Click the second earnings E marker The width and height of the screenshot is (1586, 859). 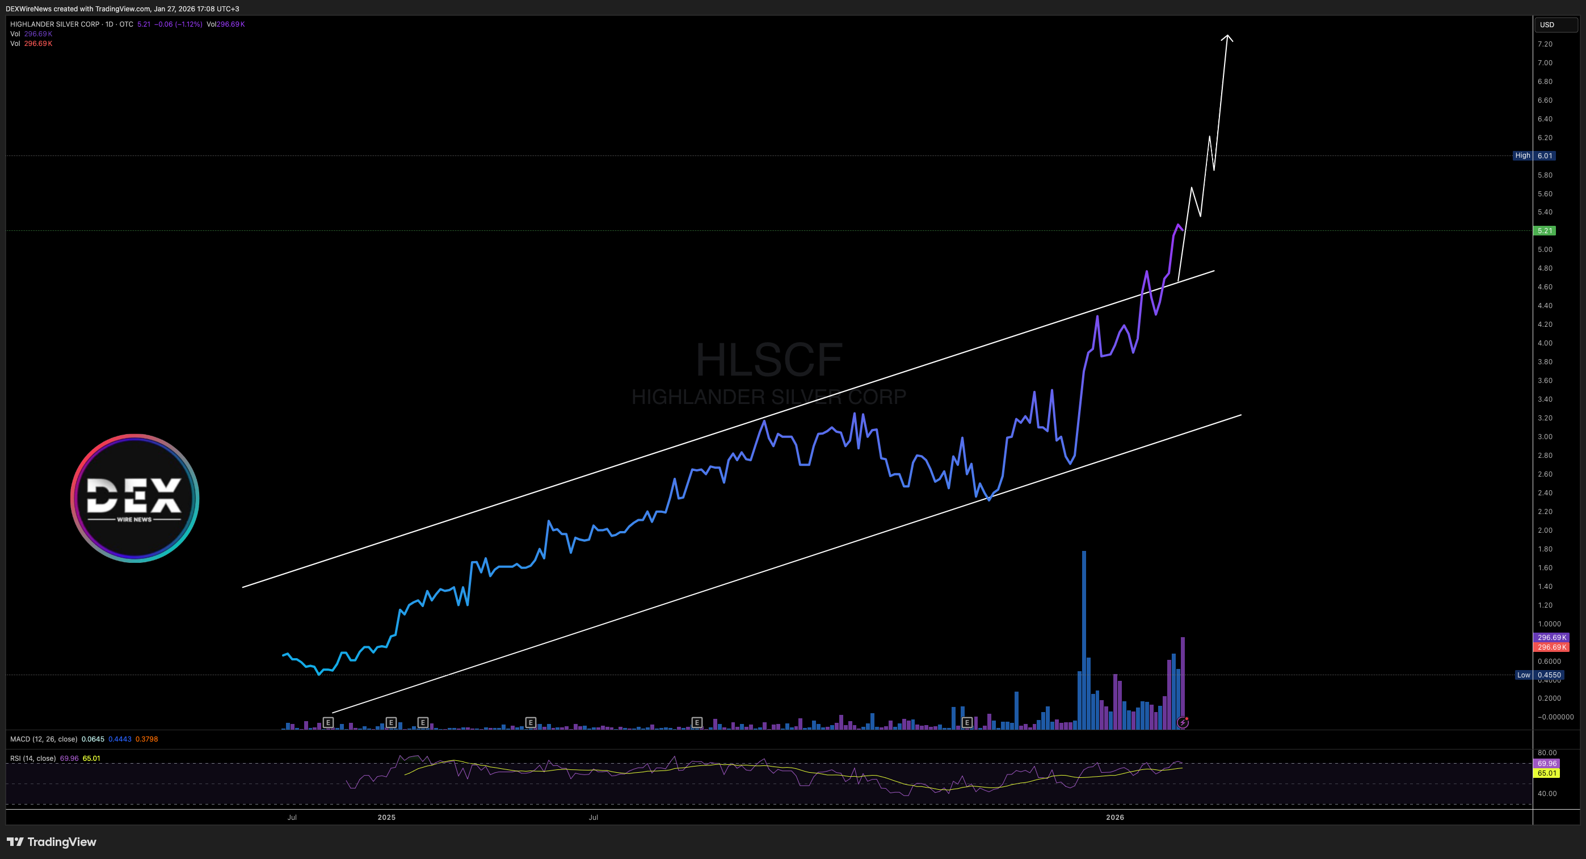391,722
